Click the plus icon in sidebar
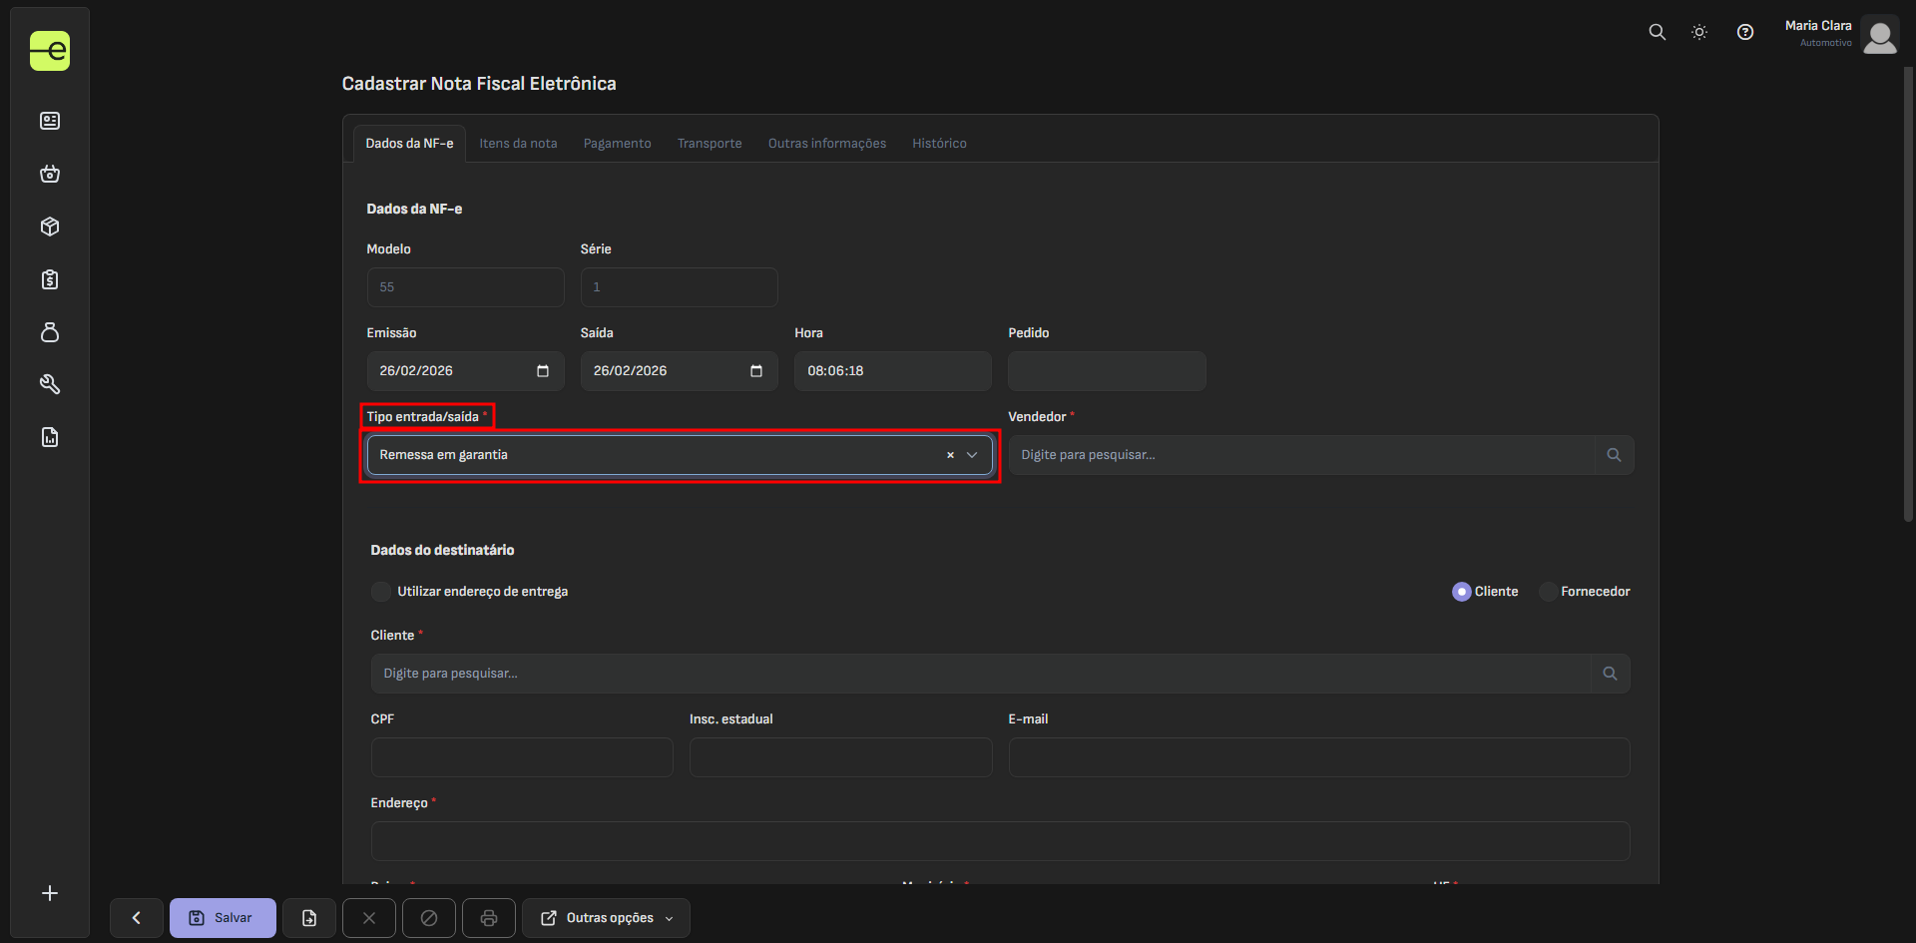Viewport: 1916px width, 943px height. (50, 893)
